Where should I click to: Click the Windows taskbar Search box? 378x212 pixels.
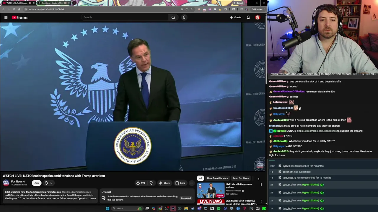pyautogui.click(x=127, y=208)
